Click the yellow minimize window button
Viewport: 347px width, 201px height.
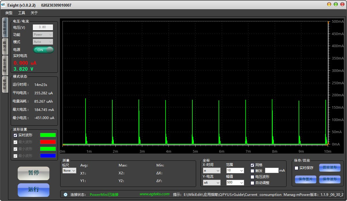click(x=329, y=4)
